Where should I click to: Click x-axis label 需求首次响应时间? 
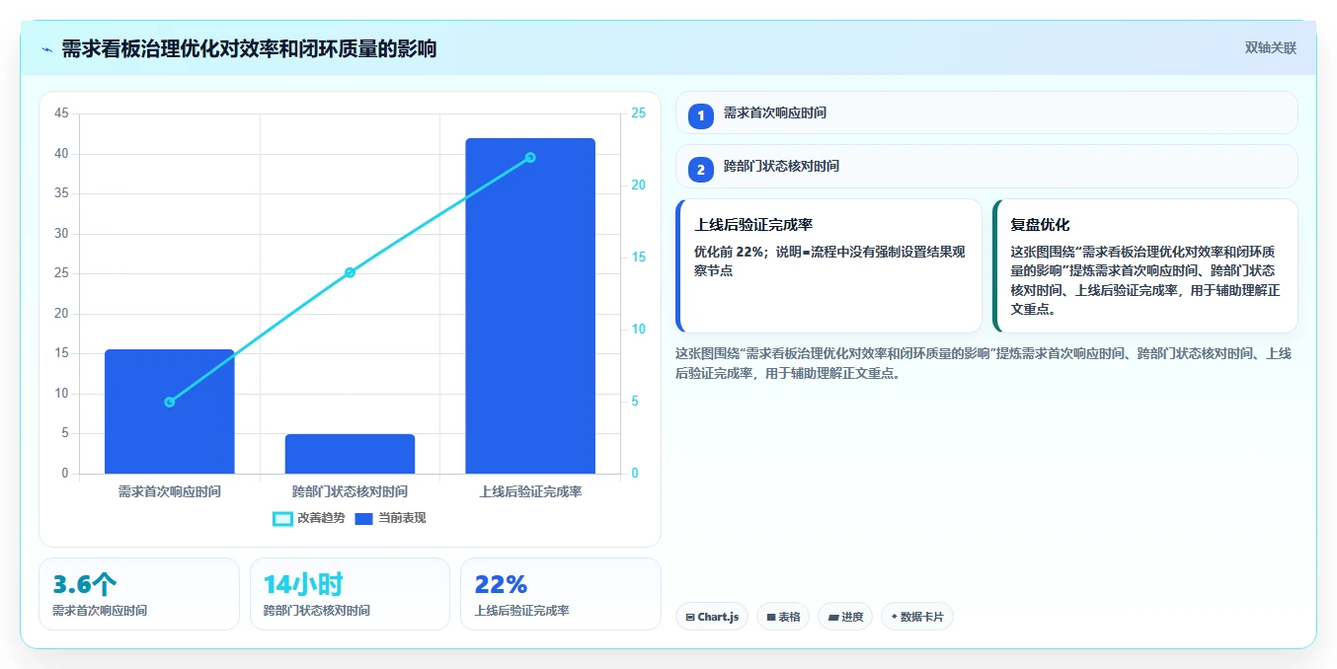[x=170, y=490]
